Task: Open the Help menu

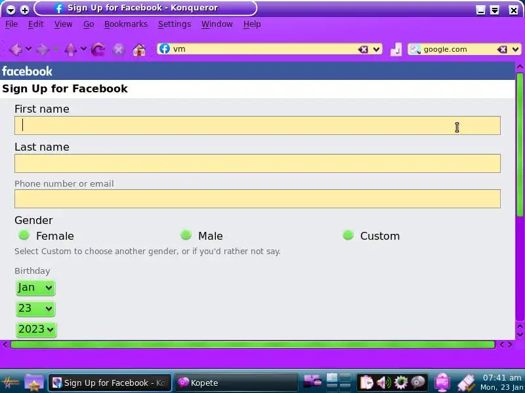Action: [252, 24]
